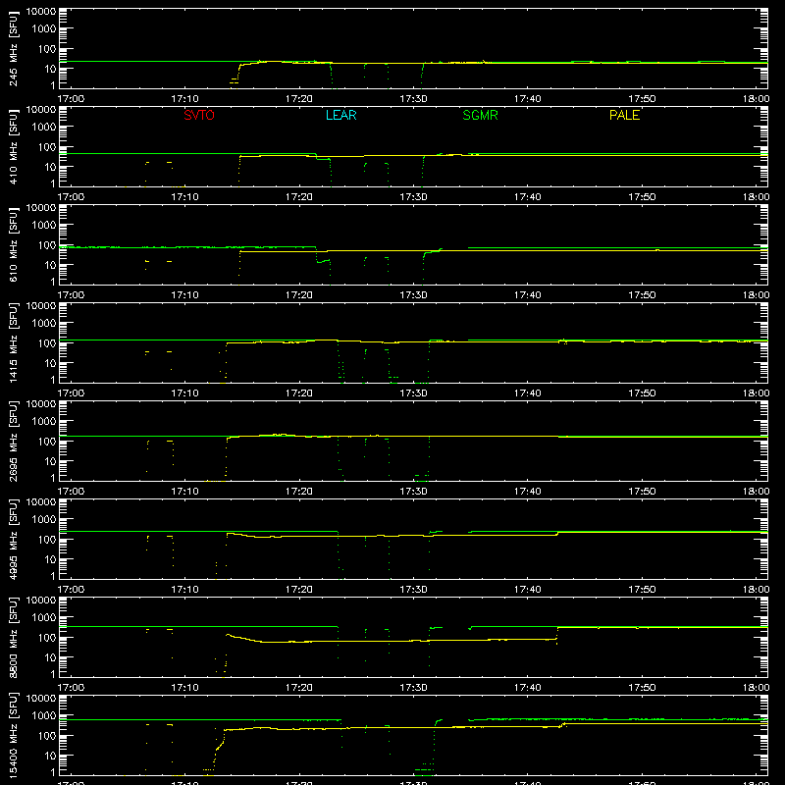Click 17:50 tick under the 610 MHz plot
This screenshot has height=785, width=785.
pyautogui.click(x=642, y=295)
